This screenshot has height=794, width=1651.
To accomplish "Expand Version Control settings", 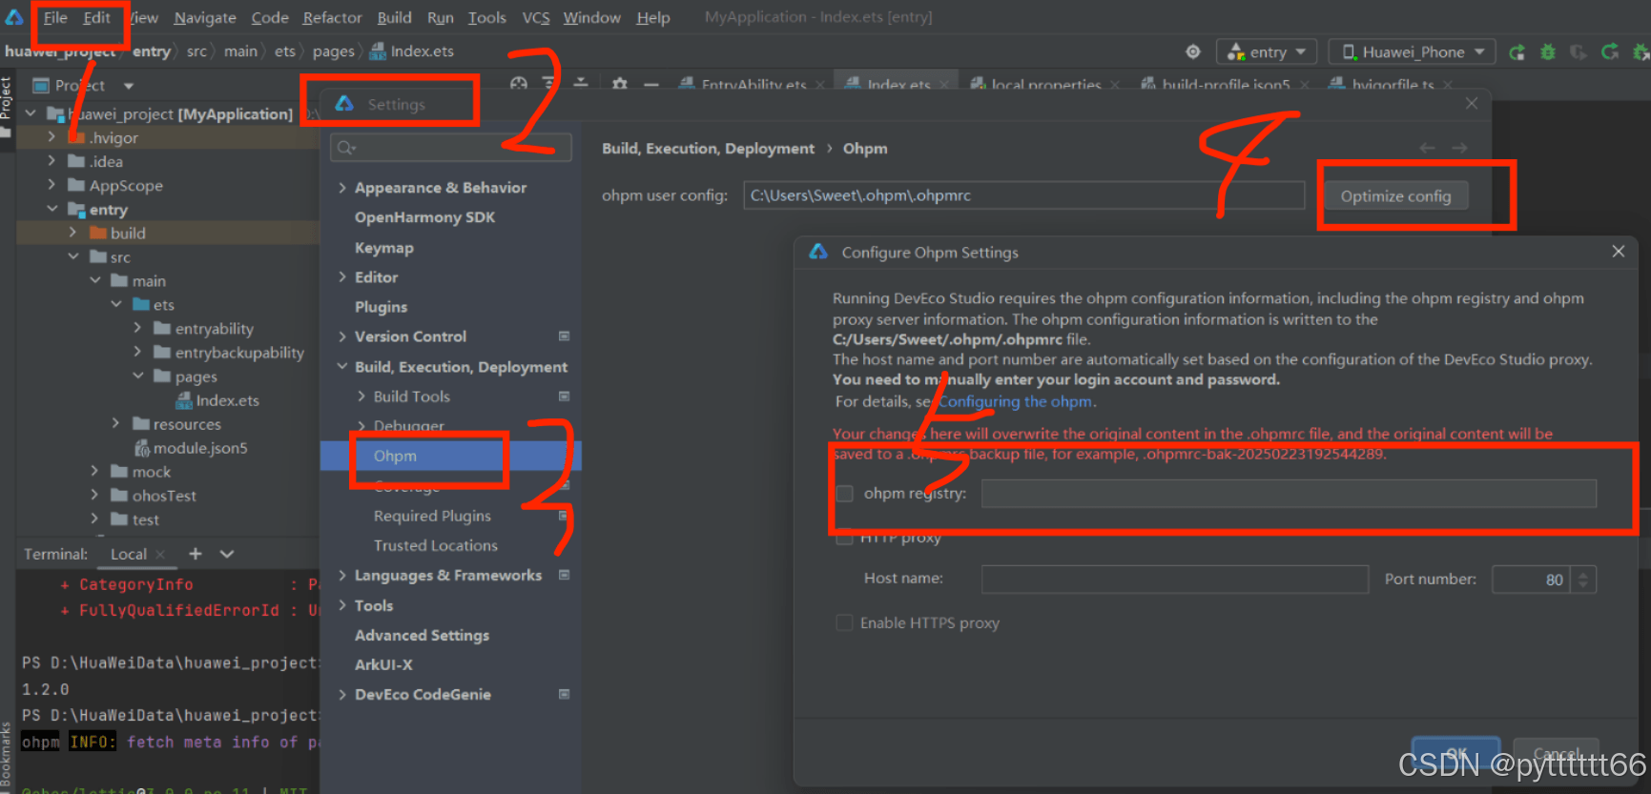I will (x=341, y=336).
